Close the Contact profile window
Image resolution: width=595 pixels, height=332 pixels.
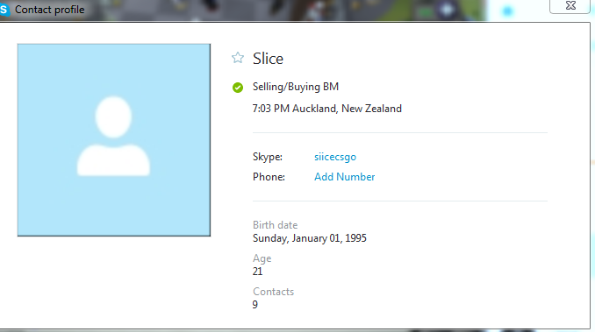coord(570,5)
